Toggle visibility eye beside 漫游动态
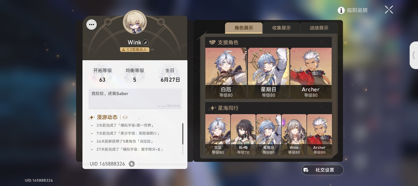Image resolution: width=418 pixels, height=186 pixels. [x=125, y=117]
